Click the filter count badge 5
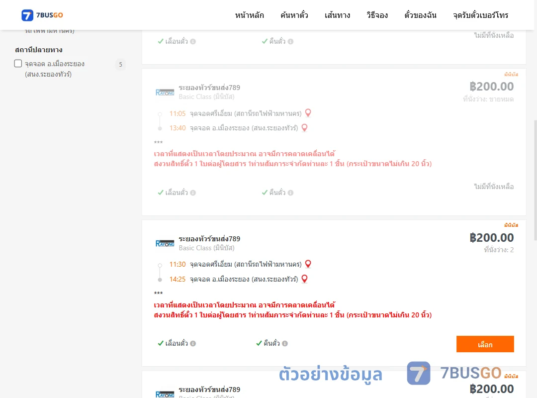 (120, 65)
